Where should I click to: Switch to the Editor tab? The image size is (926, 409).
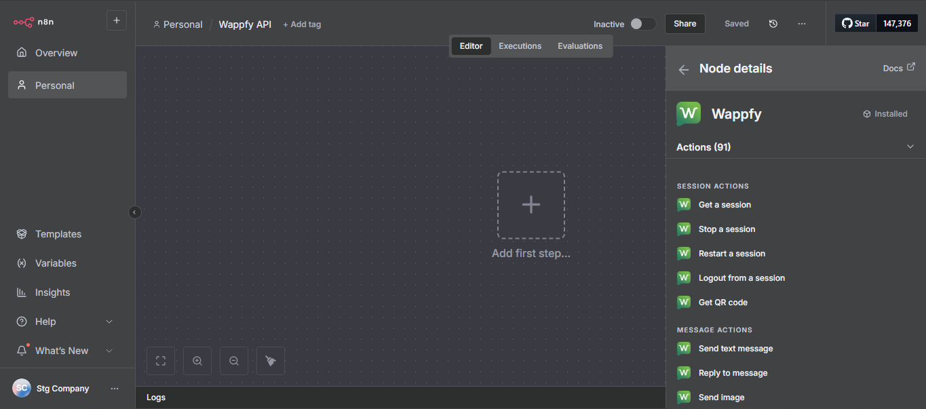pos(471,46)
